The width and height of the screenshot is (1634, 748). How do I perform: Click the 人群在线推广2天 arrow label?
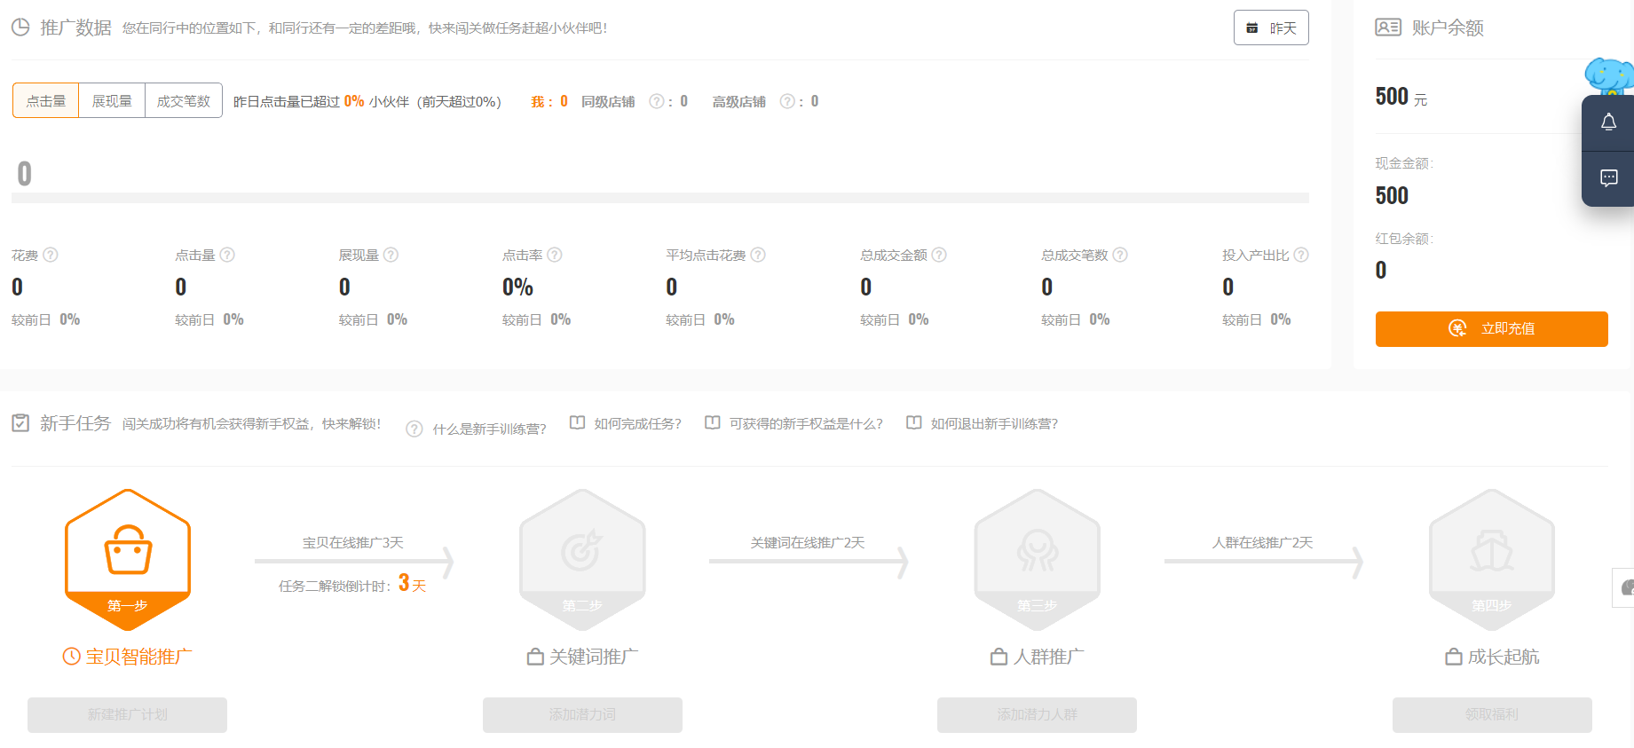1263,542
